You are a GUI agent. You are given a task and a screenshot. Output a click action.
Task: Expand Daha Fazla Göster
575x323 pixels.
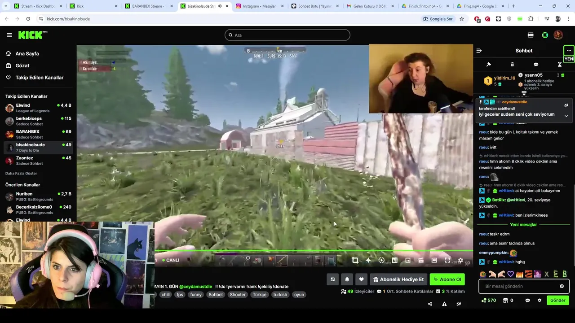[21, 173]
